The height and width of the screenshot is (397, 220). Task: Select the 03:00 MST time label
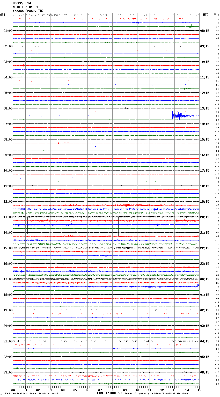click(8, 62)
